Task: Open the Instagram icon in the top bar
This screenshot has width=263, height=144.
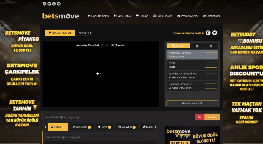Action: (54, 4)
